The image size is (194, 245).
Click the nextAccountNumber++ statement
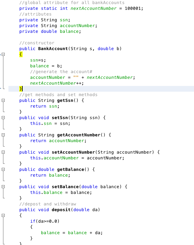57,83
